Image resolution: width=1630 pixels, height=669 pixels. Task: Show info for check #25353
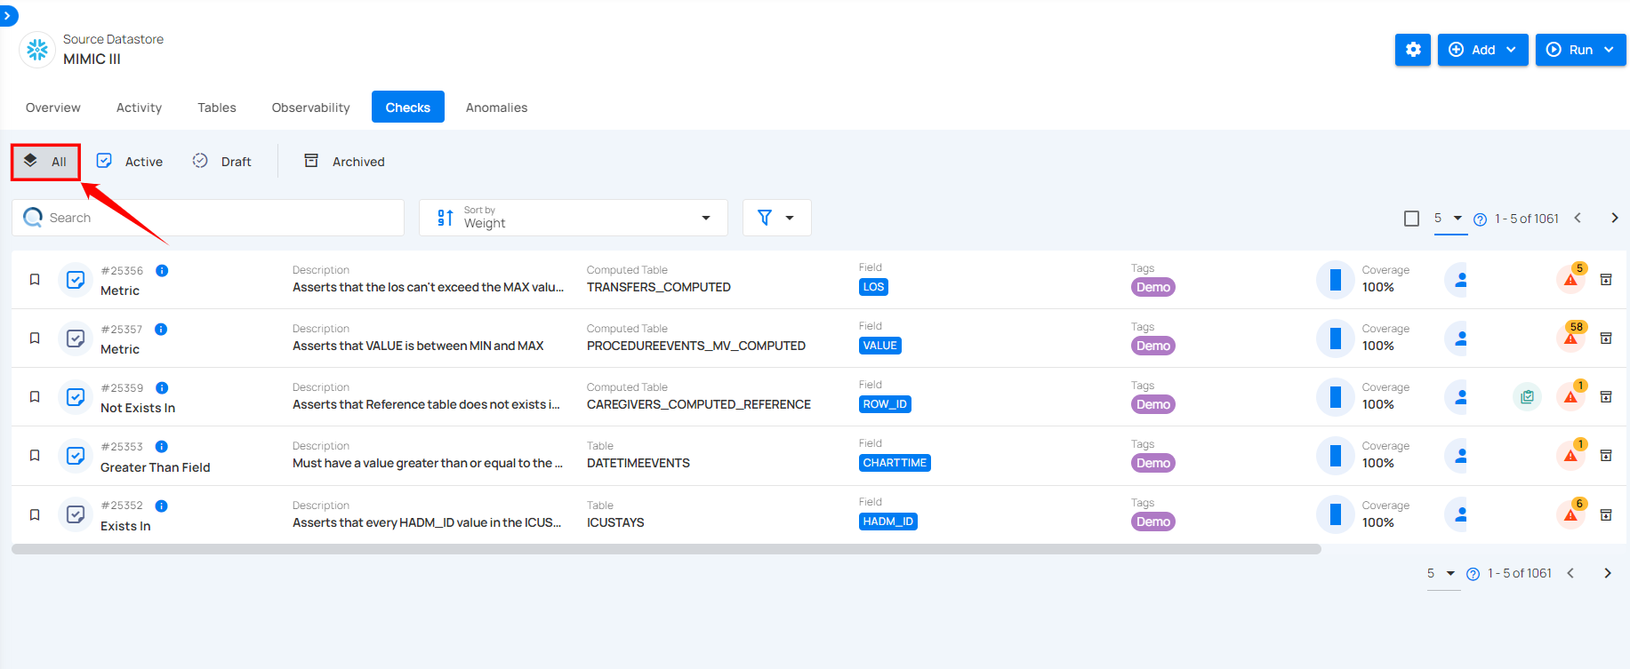162,446
